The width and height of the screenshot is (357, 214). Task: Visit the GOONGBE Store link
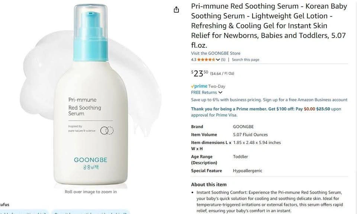coord(216,53)
